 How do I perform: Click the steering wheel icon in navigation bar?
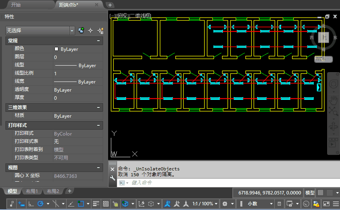[333, 84]
